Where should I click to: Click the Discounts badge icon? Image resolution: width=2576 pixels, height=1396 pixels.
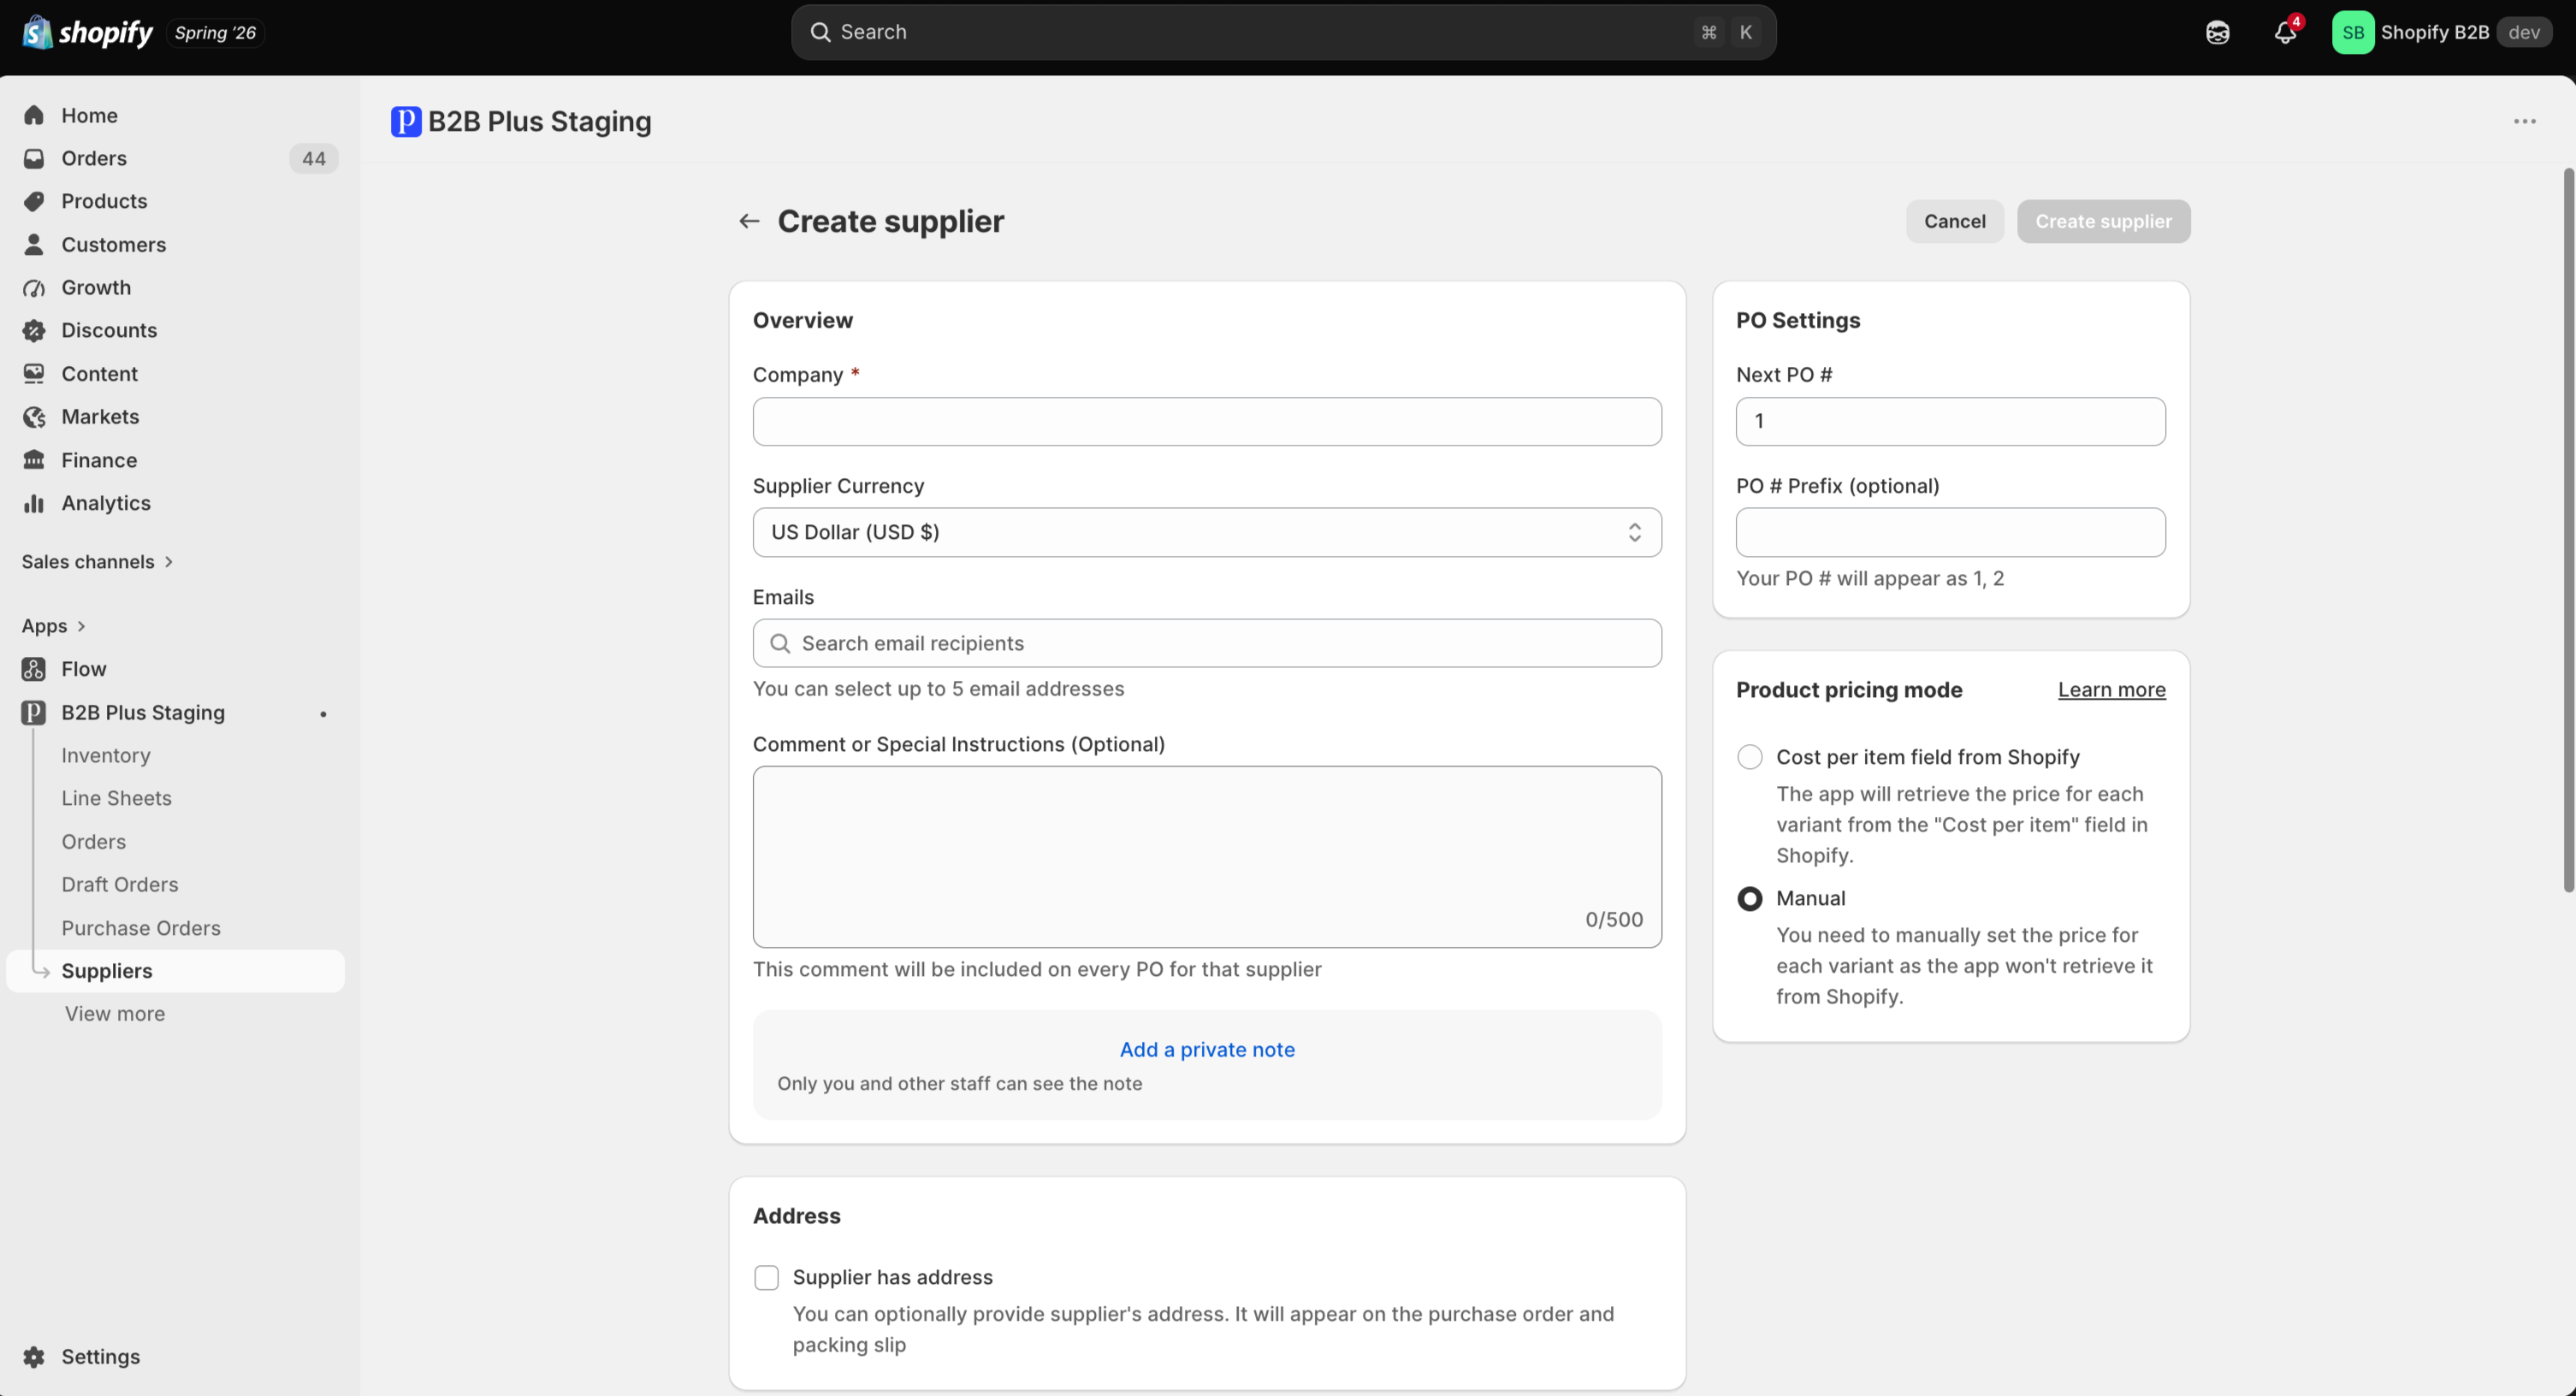(x=34, y=330)
